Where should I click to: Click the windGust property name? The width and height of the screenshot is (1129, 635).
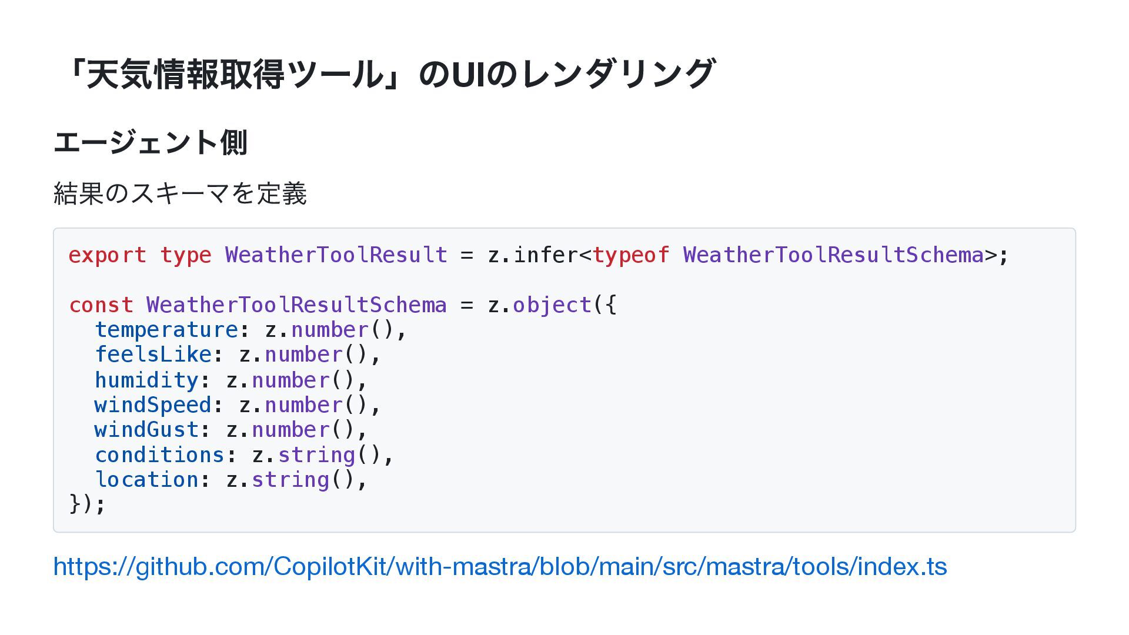[x=146, y=430]
